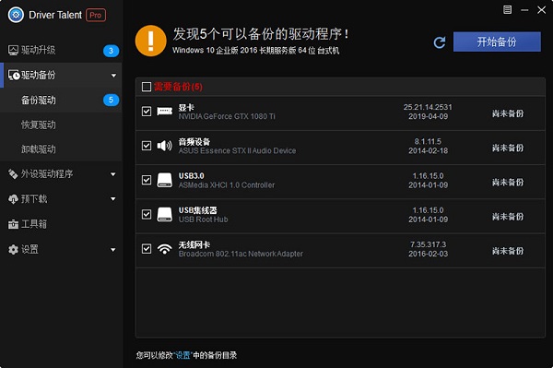
Task: Click the USB Root Hub text
Action: 203,220
